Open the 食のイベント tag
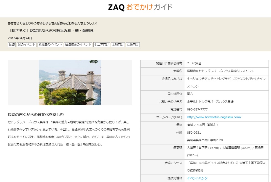Image resolution: width=271 pixels, height=182 pixels. point(27,45)
